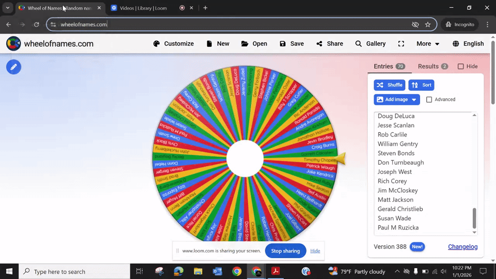
Task: Click the New! version badge
Action: tap(417, 247)
